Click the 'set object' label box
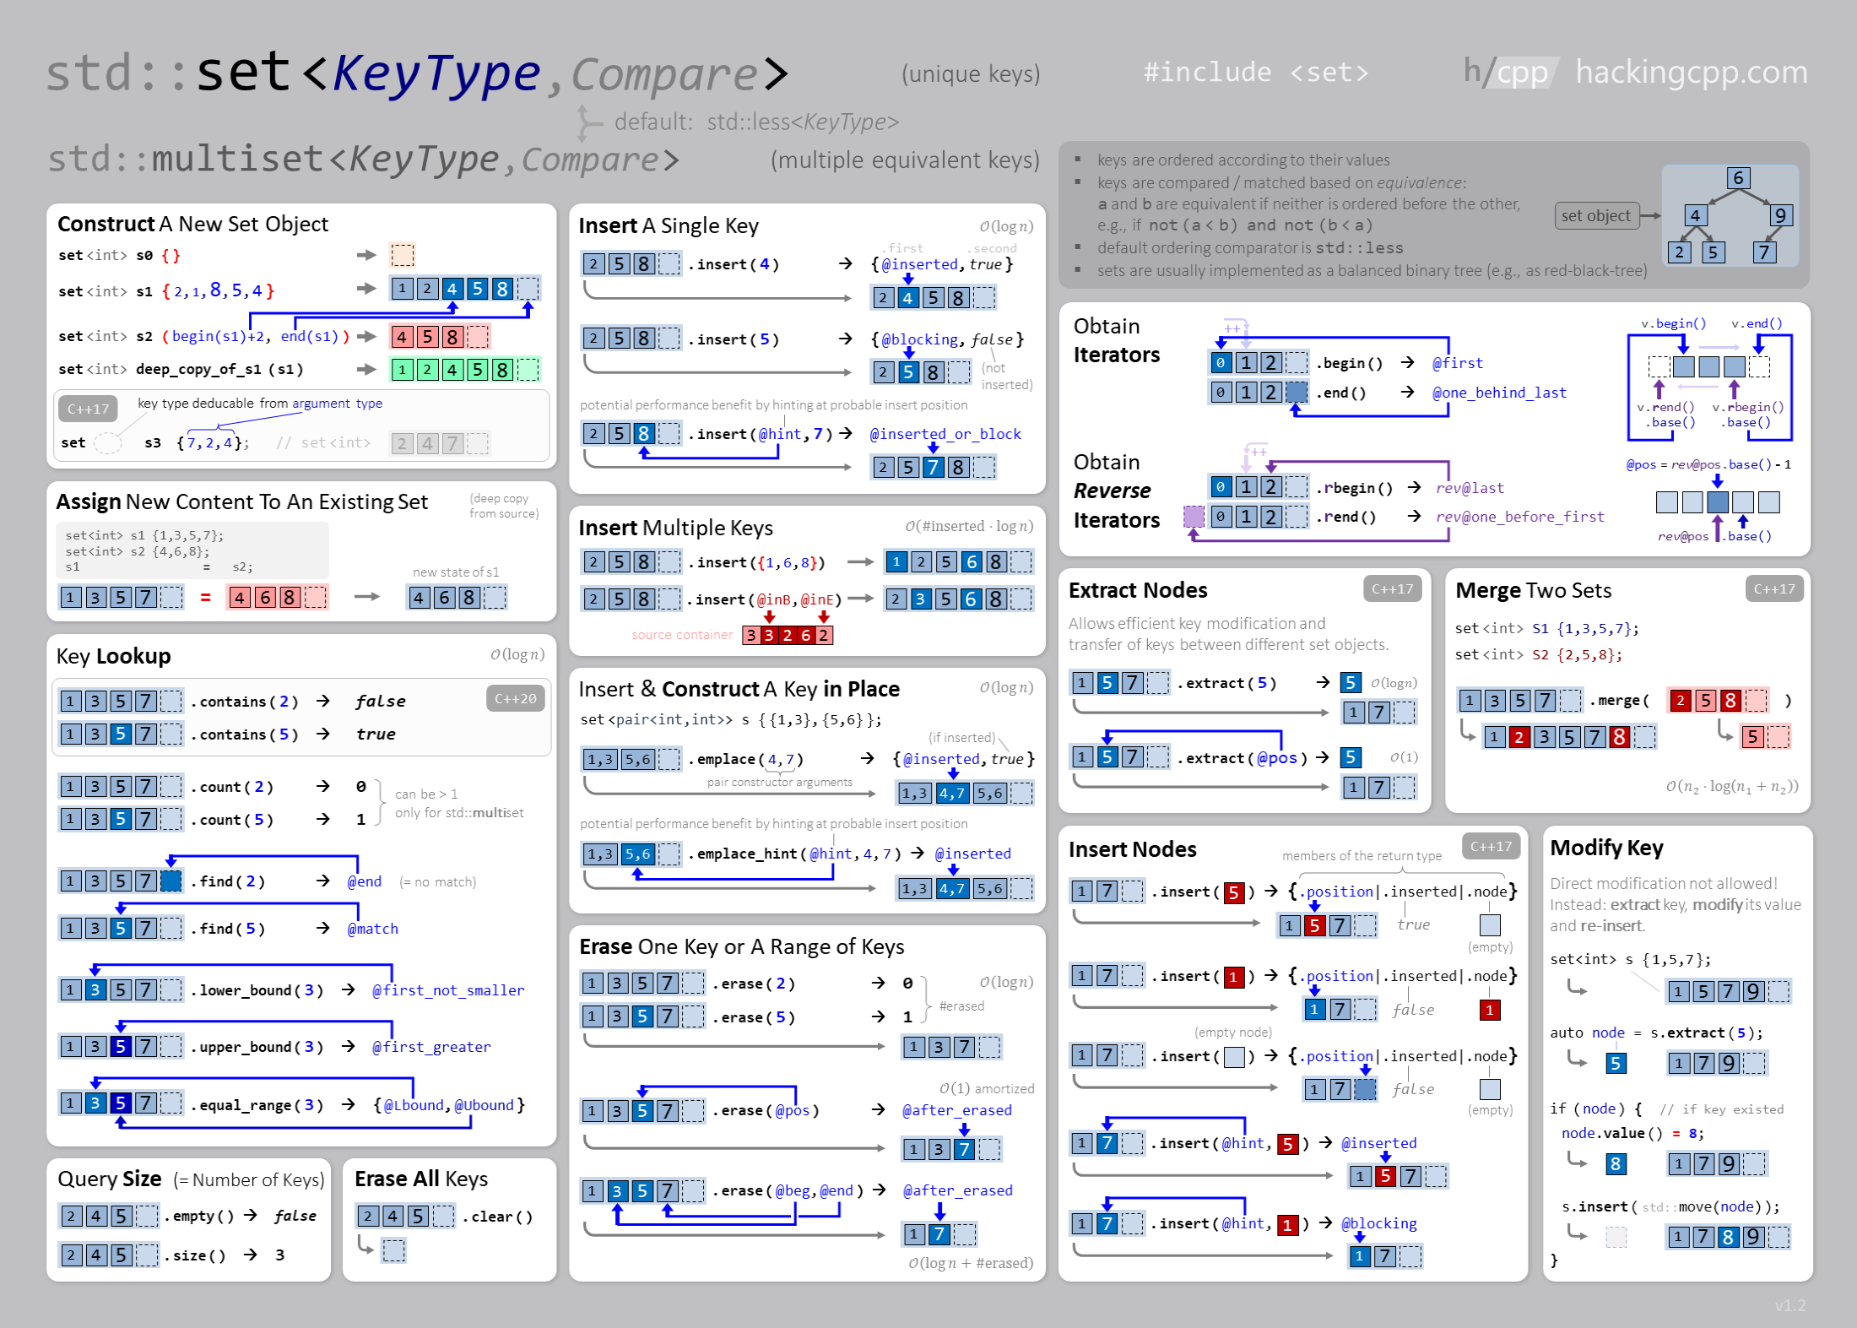The height and width of the screenshot is (1328, 1857). click(x=1595, y=215)
